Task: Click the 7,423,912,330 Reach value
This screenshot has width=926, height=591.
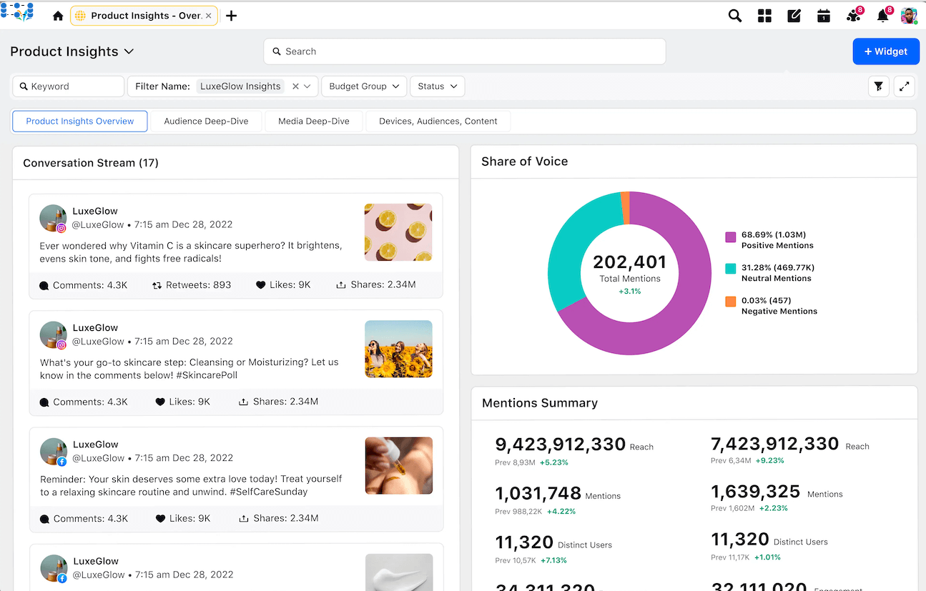Action: tap(775, 444)
